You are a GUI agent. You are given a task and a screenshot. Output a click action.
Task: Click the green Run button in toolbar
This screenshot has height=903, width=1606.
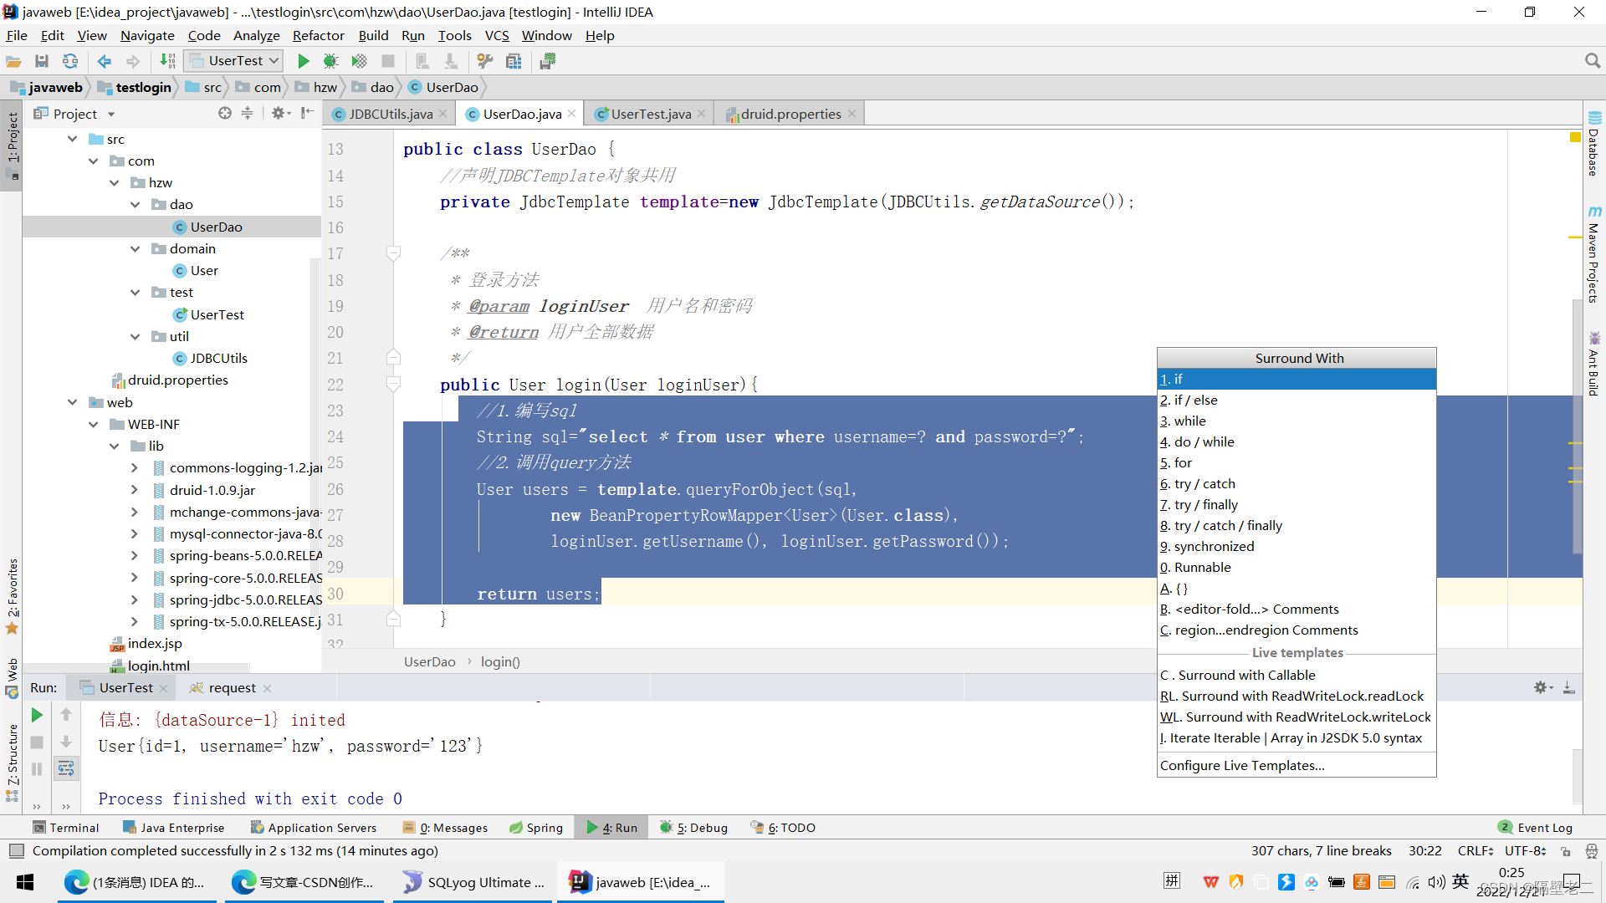click(304, 61)
